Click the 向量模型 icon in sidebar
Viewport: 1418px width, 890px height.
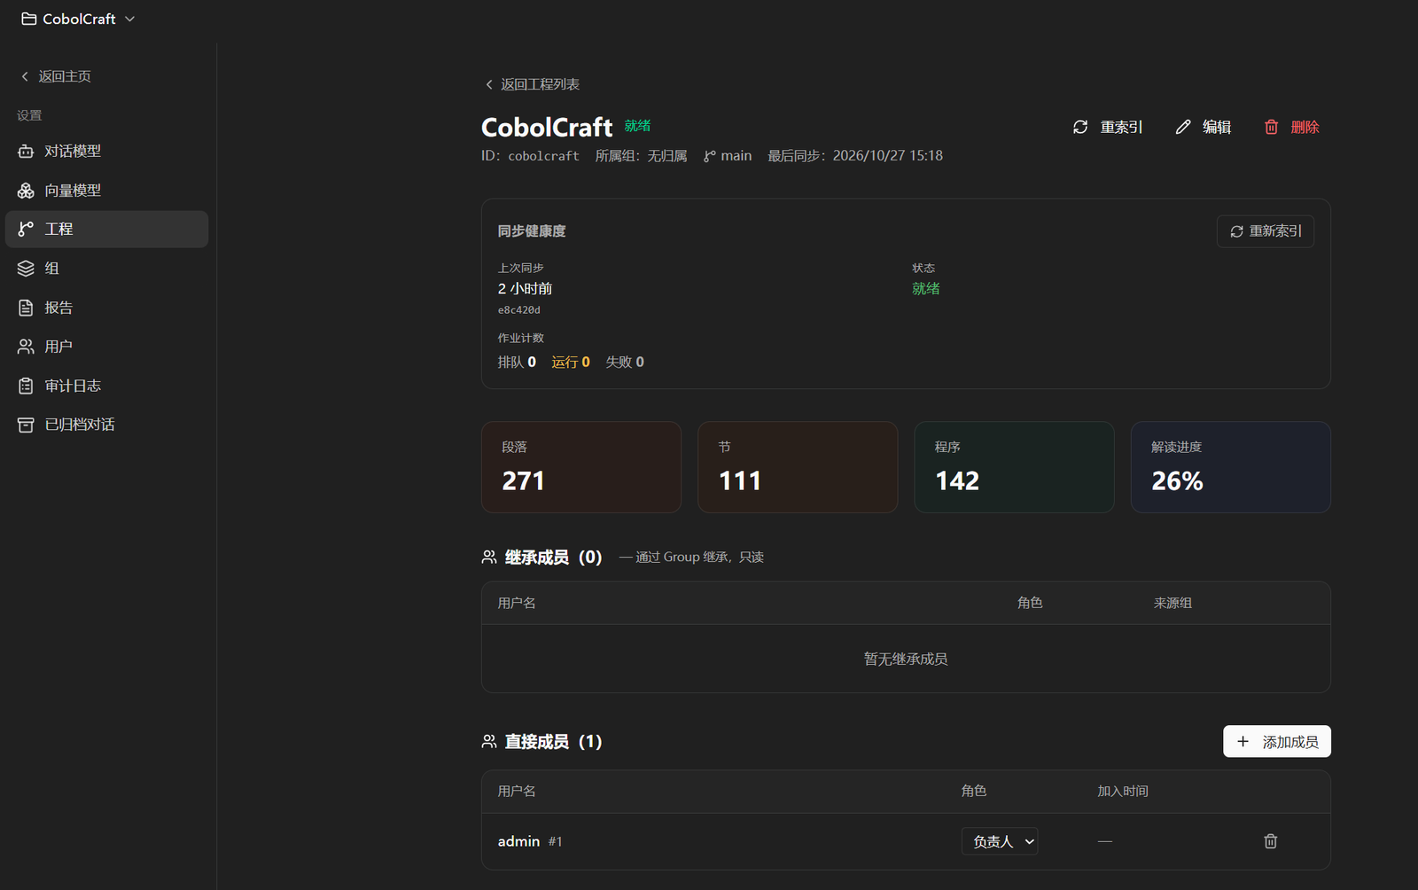coord(26,191)
